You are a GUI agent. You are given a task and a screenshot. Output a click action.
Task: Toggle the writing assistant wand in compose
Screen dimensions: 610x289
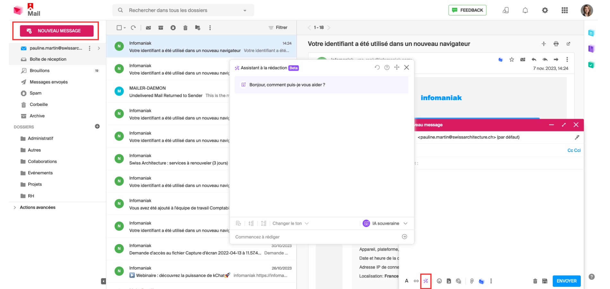426,281
